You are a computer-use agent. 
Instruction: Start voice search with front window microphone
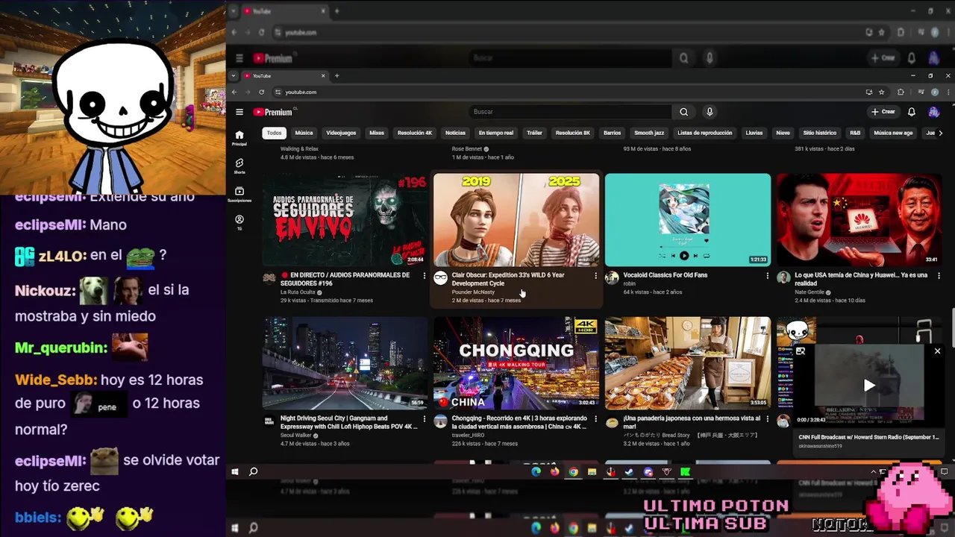[710, 112]
